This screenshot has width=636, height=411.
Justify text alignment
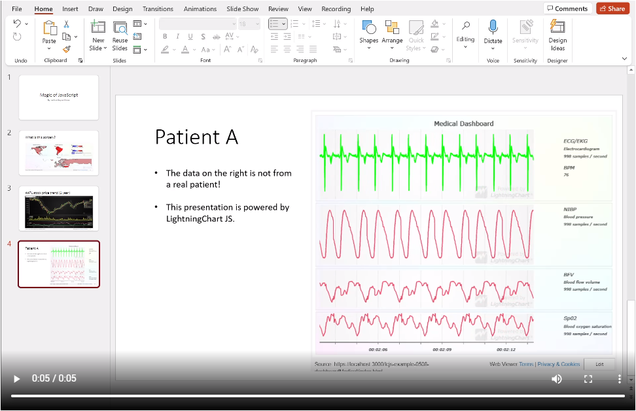coord(313,50)
